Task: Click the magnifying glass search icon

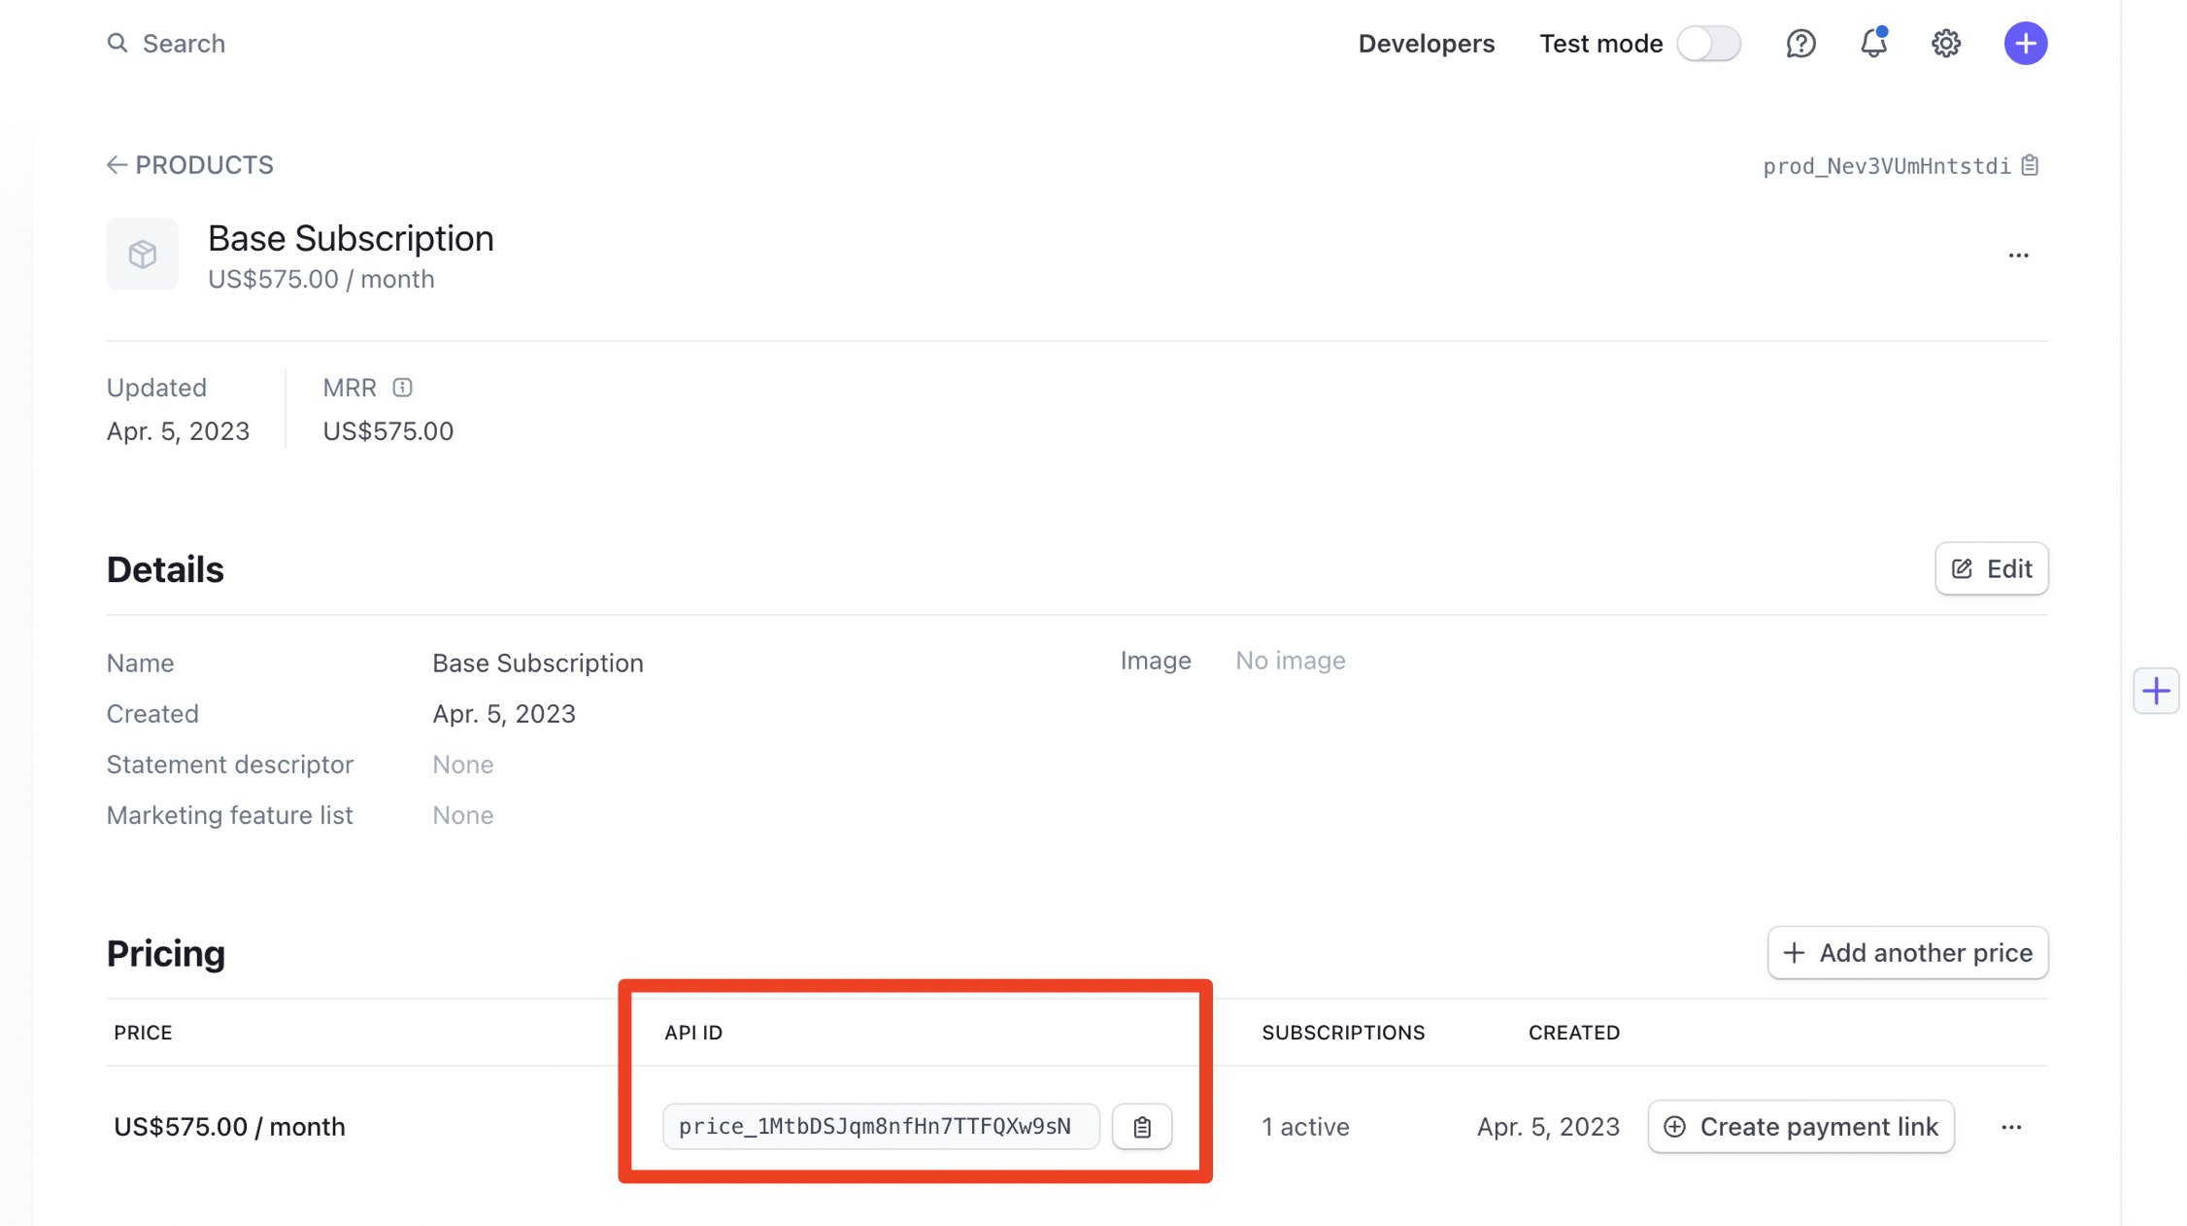Action: point(118,43)
